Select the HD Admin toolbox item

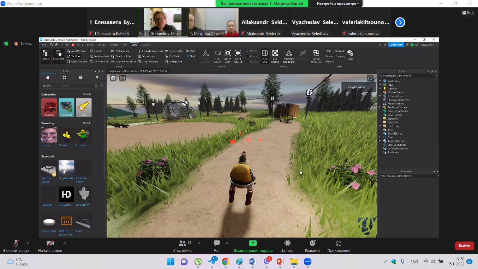click(66, 196)
